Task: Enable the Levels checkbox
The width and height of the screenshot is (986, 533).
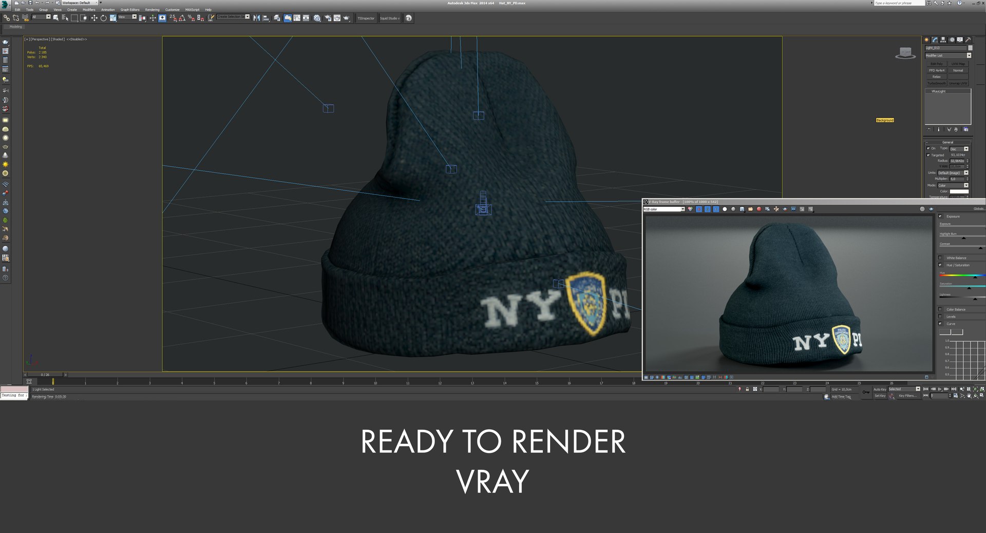Action: pos(940,317)
